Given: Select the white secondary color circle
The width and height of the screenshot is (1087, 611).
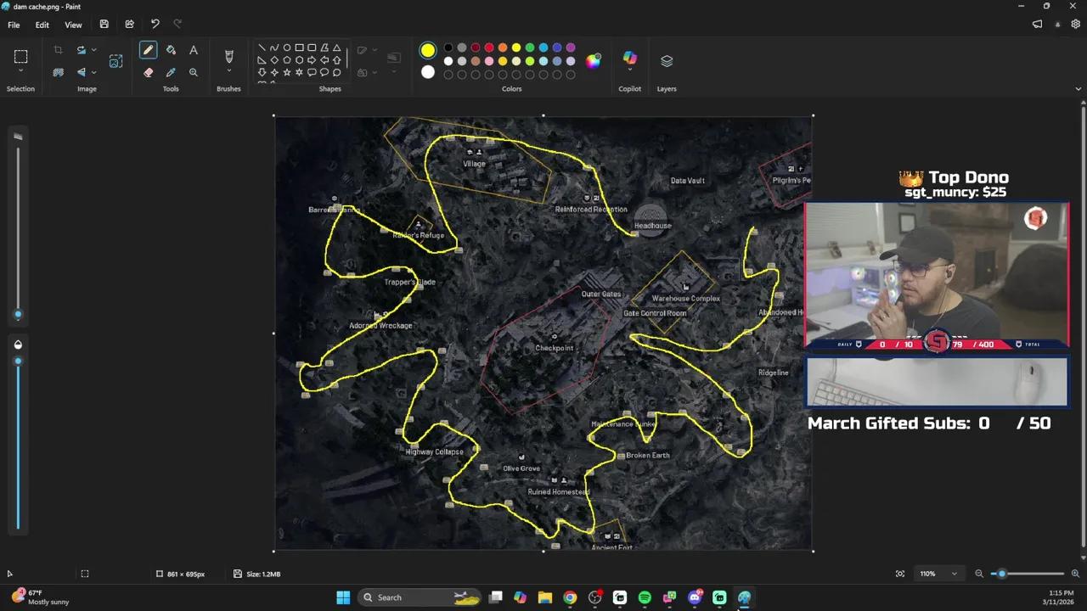Looking at the screenshot, I should click(x=428, y=73).
